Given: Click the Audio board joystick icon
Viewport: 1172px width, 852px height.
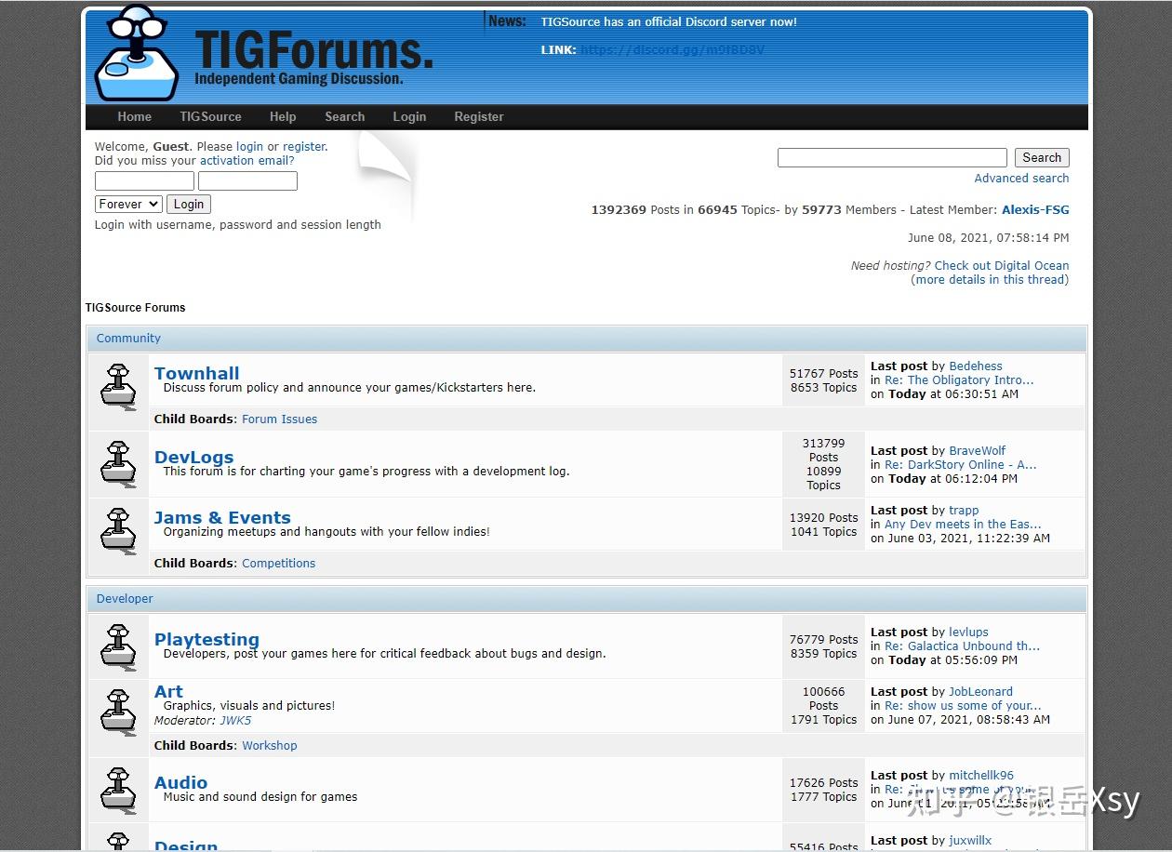Looking at the screenshot, I should 118,789.
